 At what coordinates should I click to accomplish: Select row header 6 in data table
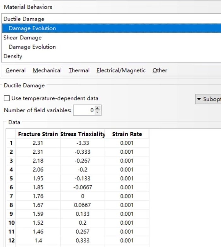[11, 187]
